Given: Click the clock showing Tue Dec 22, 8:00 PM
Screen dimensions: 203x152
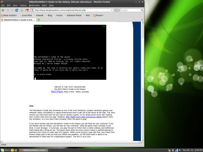Looking at the screenshot, I should click(193, 150).
